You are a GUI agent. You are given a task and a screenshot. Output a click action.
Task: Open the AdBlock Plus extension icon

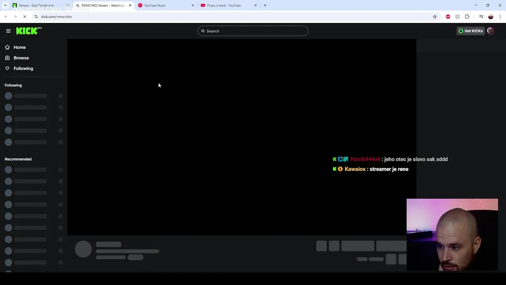[x=448, y=17]
